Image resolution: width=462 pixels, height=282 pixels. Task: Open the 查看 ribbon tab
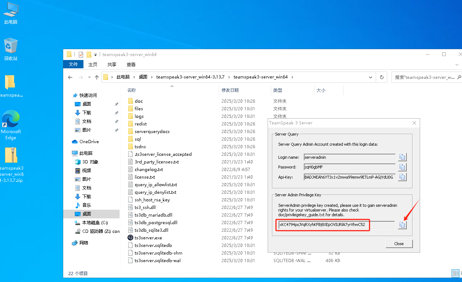point(131,64)
